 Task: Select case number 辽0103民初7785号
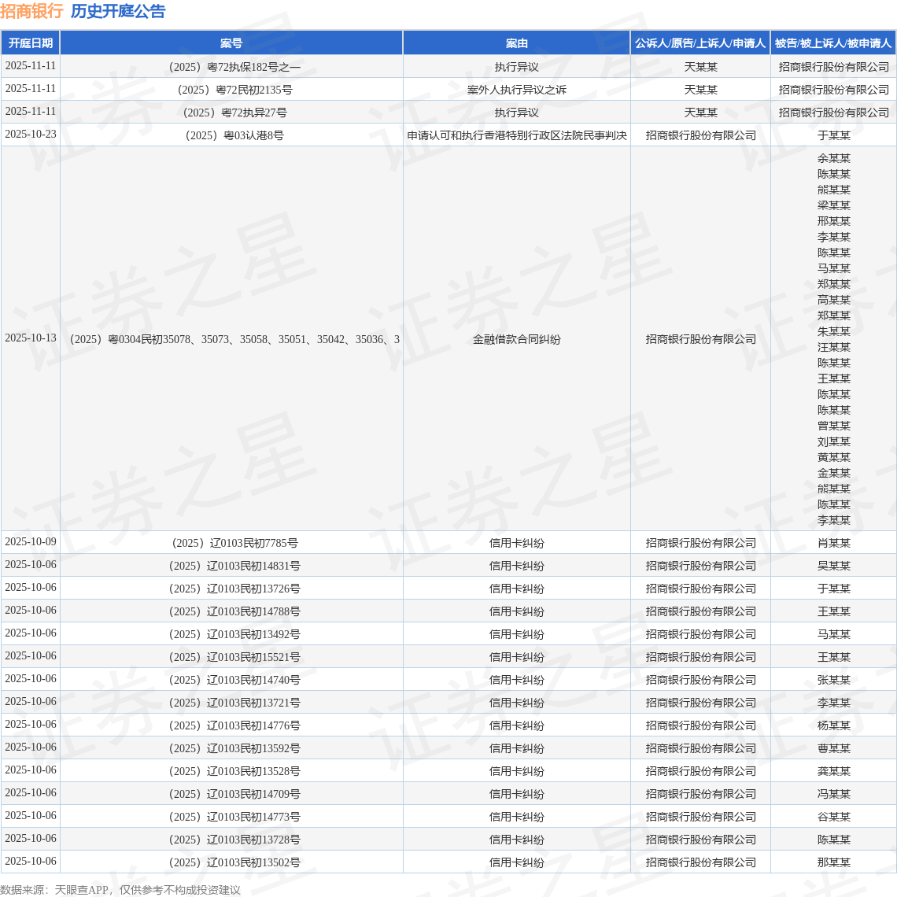[x=234, y=543]
